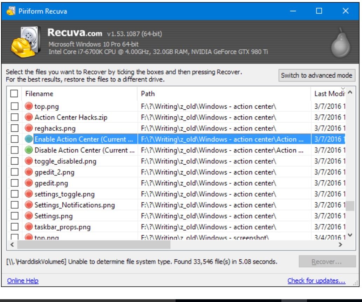Sort by Last Modified column header
Screen dimensions: 362x302
(329, 94)
